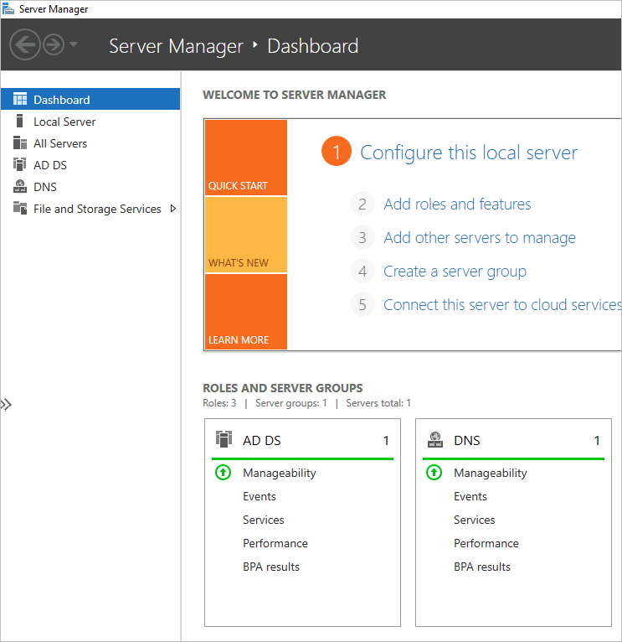Select the QUICK START tile
The width and height of the screenshot is (622, 642).
pos(246,158)
